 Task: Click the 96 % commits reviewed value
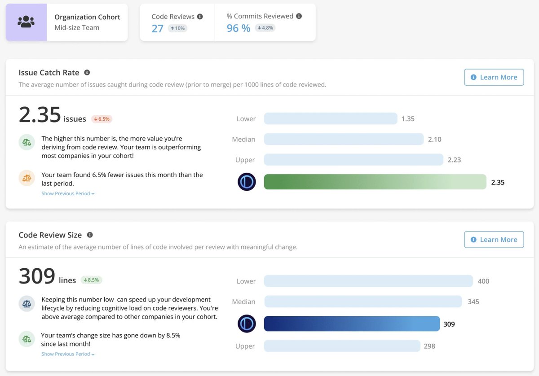pos(239,28)
